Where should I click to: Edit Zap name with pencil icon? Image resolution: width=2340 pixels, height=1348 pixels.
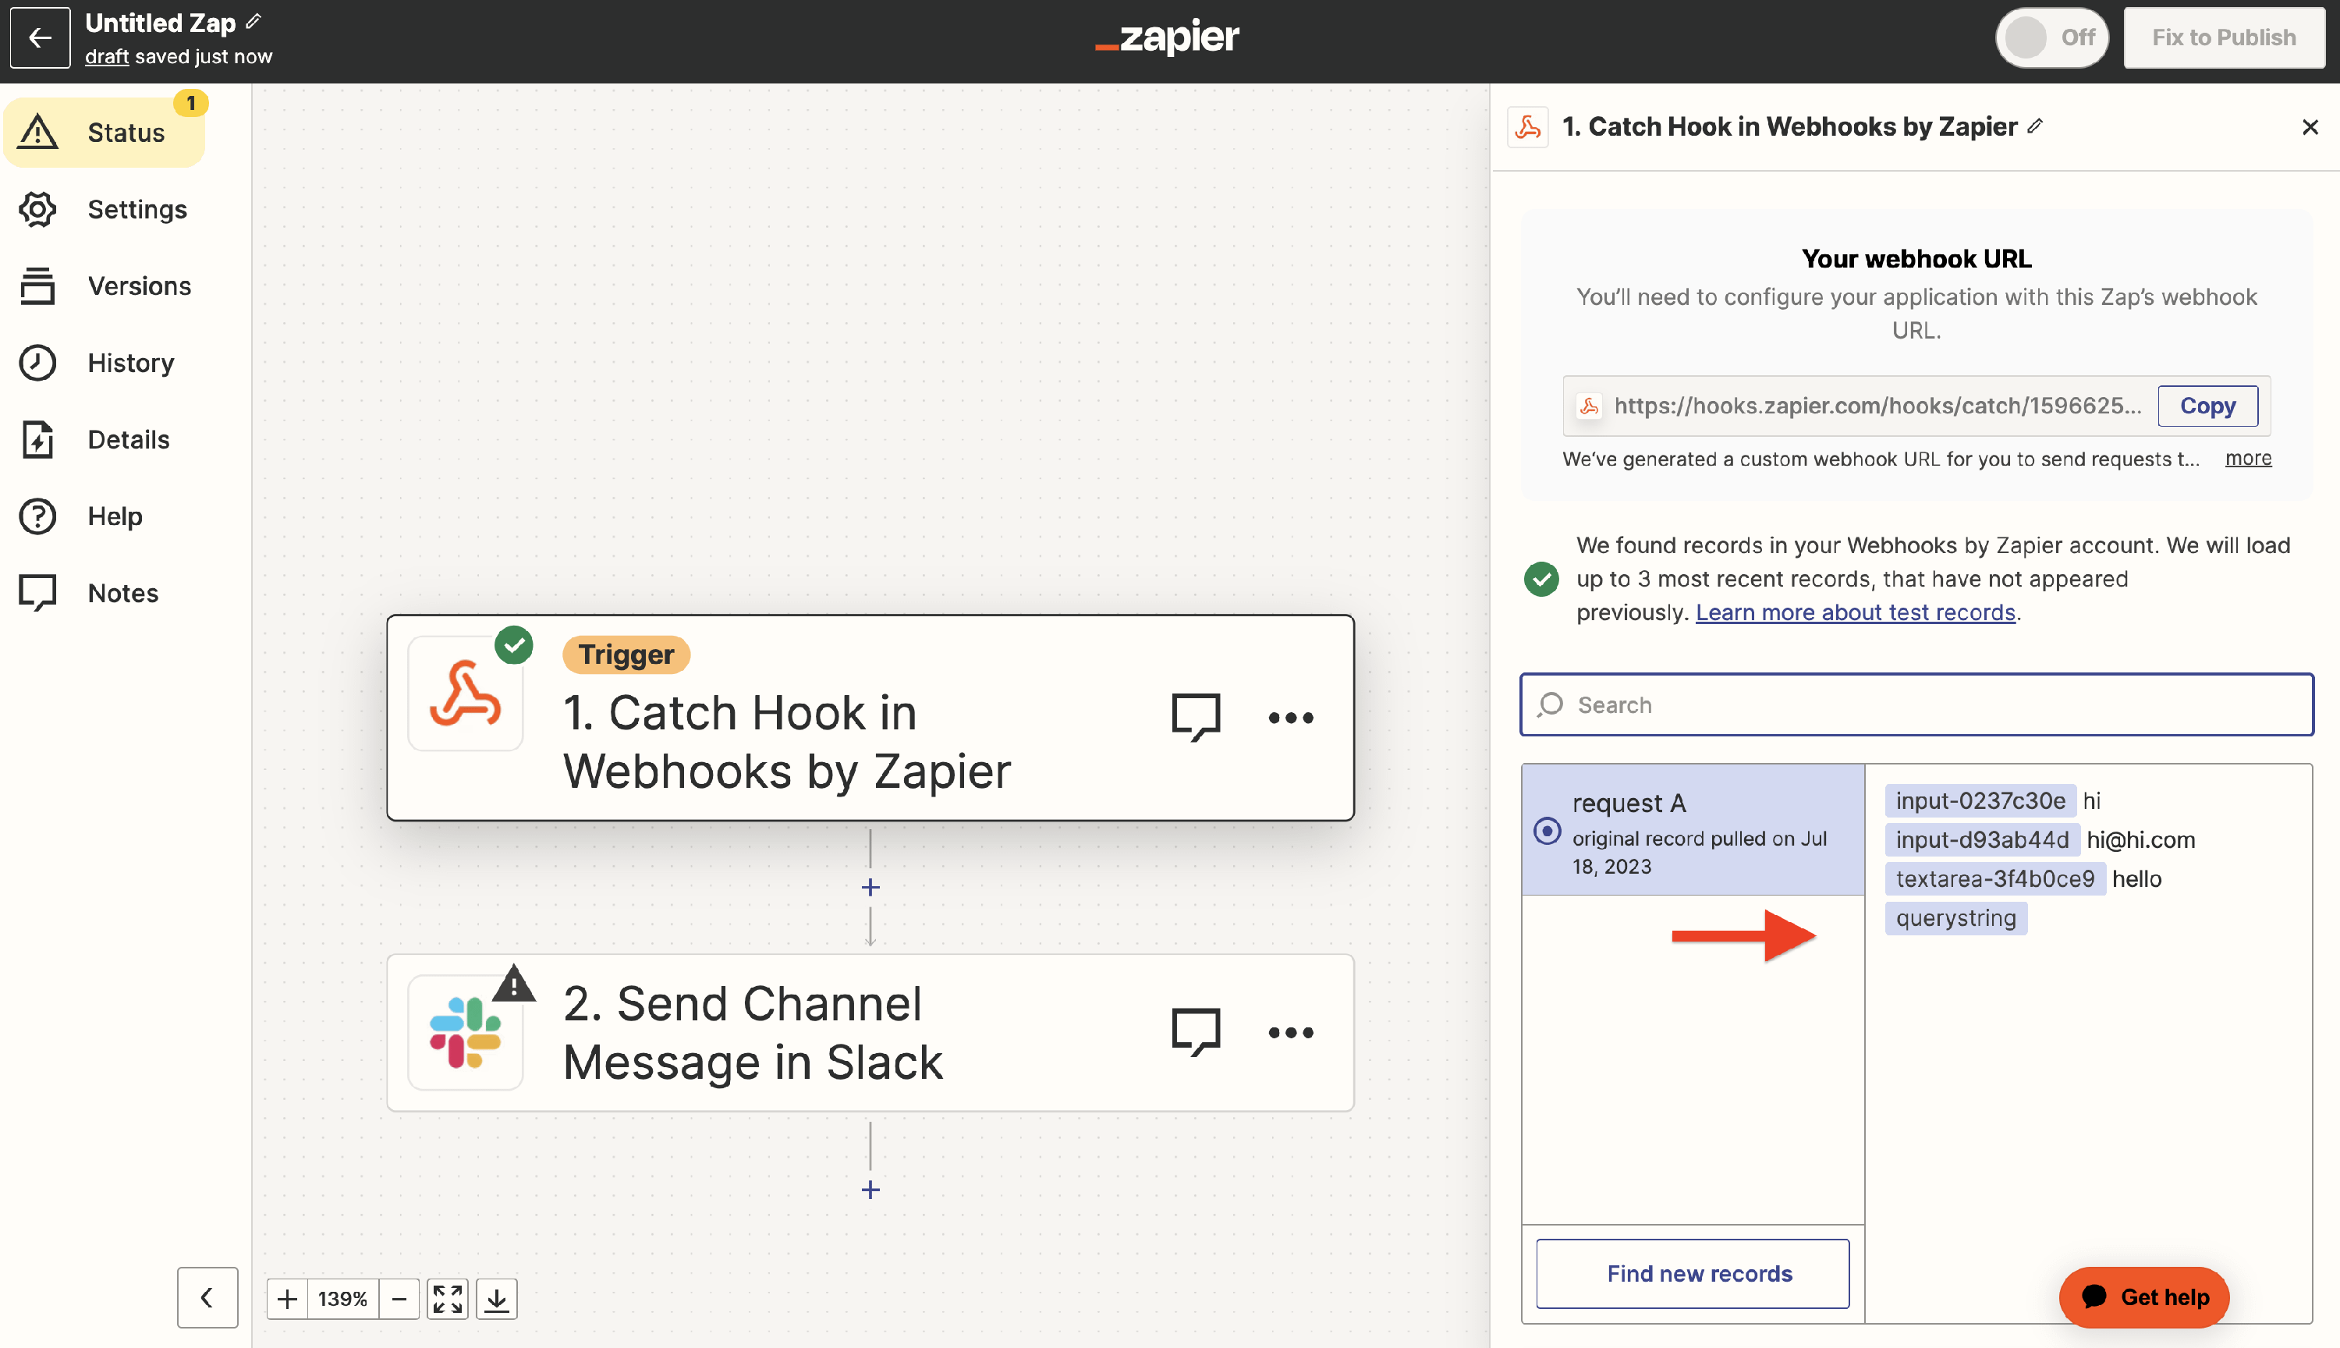coord(253,21)
